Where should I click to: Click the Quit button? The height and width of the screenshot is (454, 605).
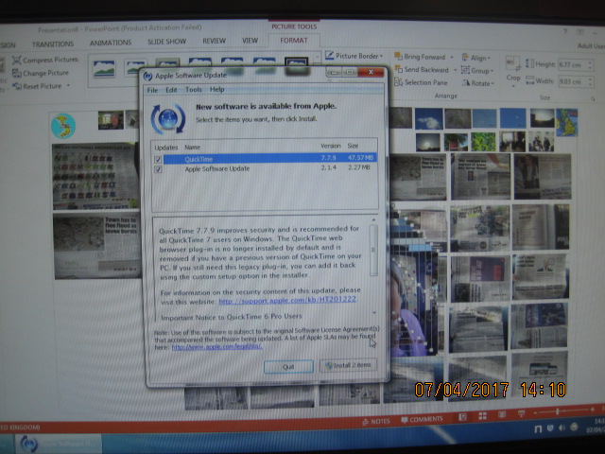[x=288, y=366]
